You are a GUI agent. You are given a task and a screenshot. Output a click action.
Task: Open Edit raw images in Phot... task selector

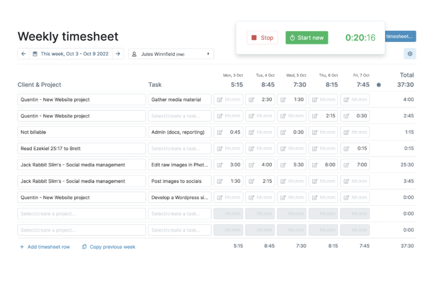(180, 165)
